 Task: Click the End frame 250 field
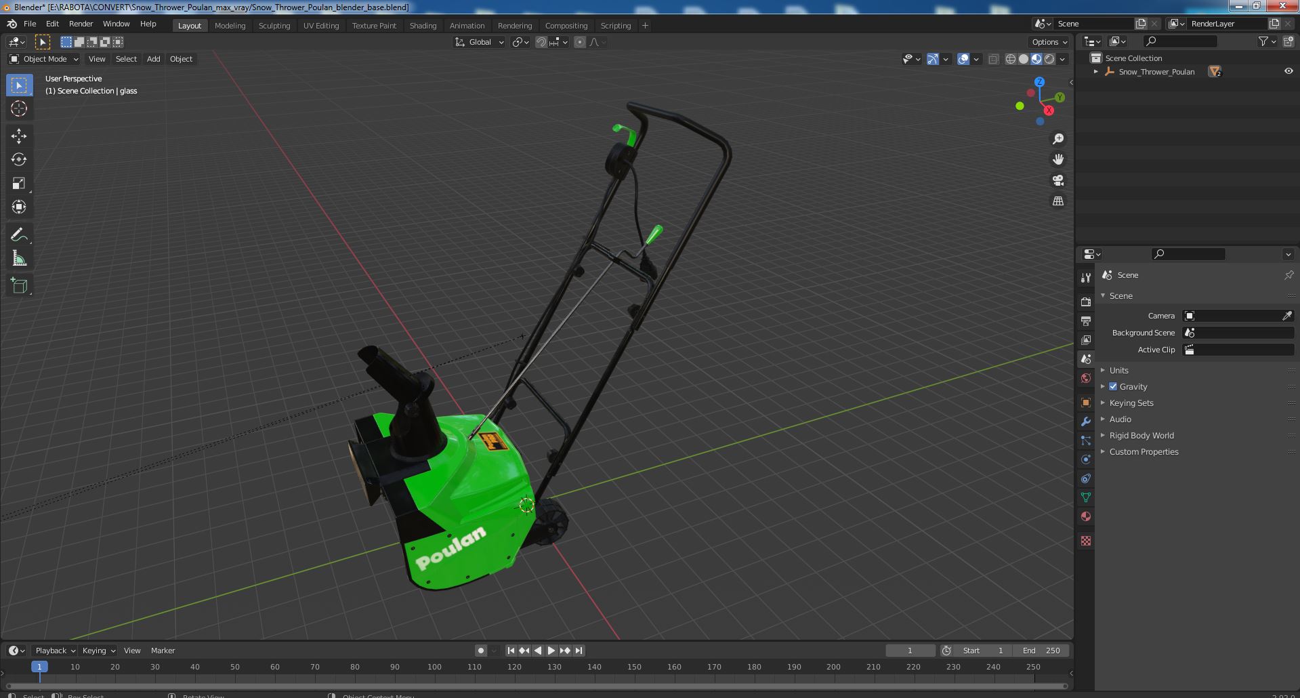1041,651
